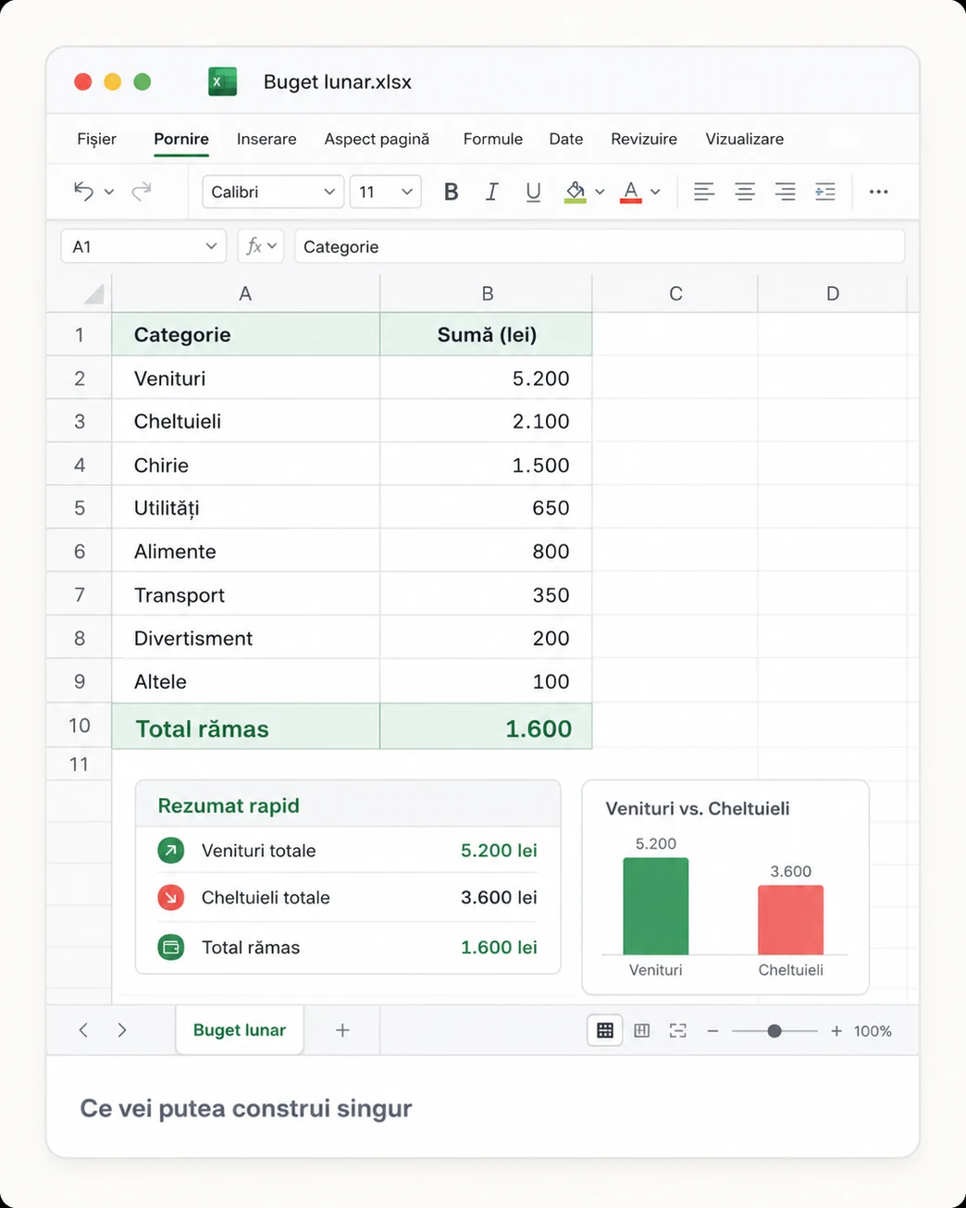The width and height of the screenshot is (966, 1208).
Task: Switch to the Date tab
Action: (566, 139)
